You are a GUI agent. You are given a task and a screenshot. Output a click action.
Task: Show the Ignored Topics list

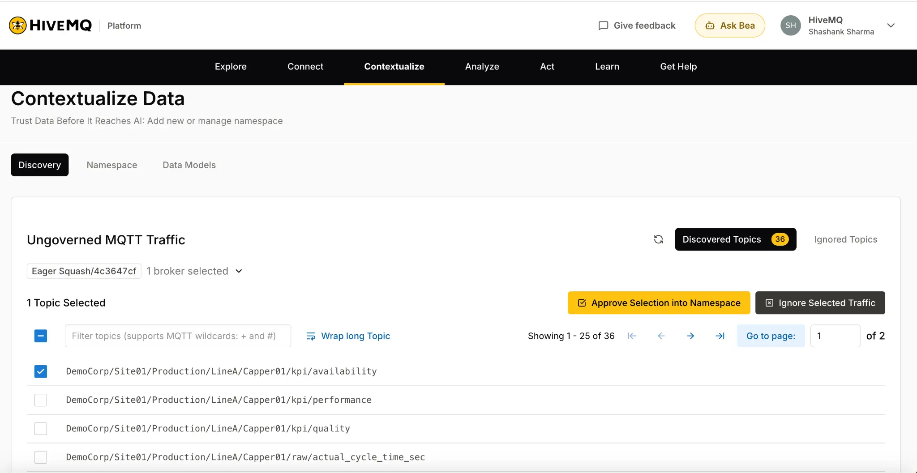click(x=846, y=239)
